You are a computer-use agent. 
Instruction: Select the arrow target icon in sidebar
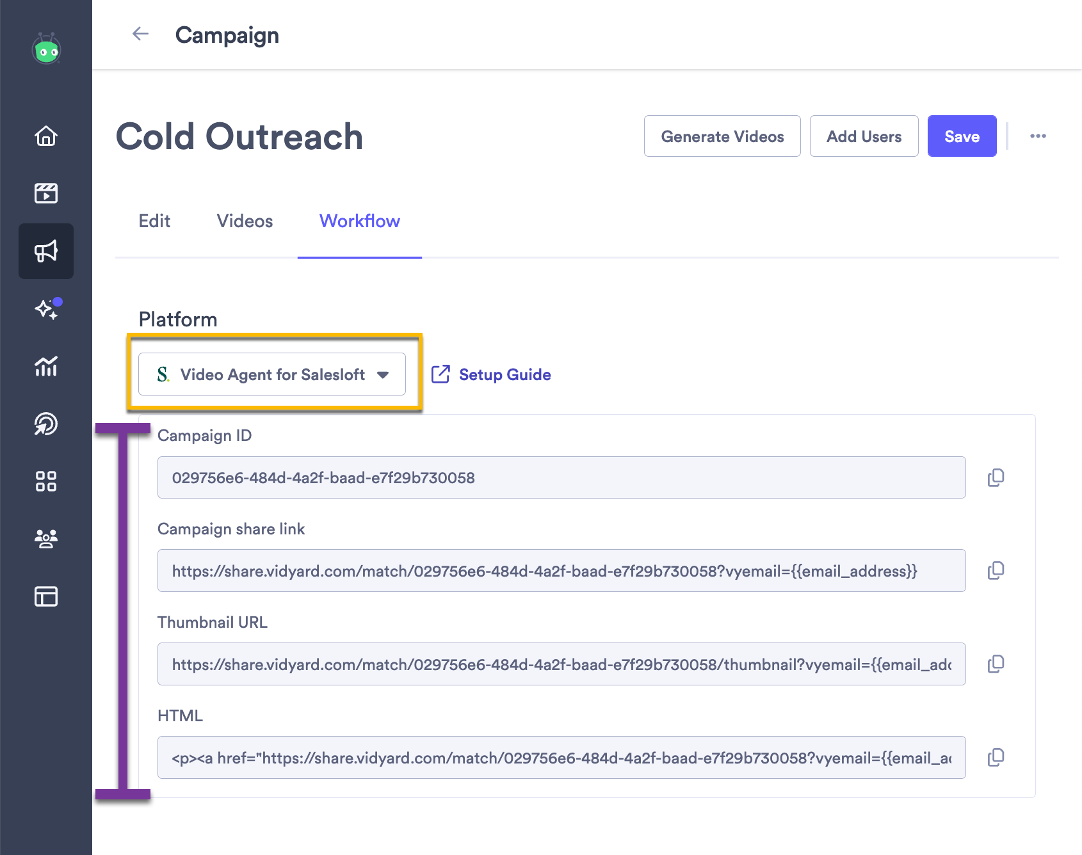(x=45, y=424)
